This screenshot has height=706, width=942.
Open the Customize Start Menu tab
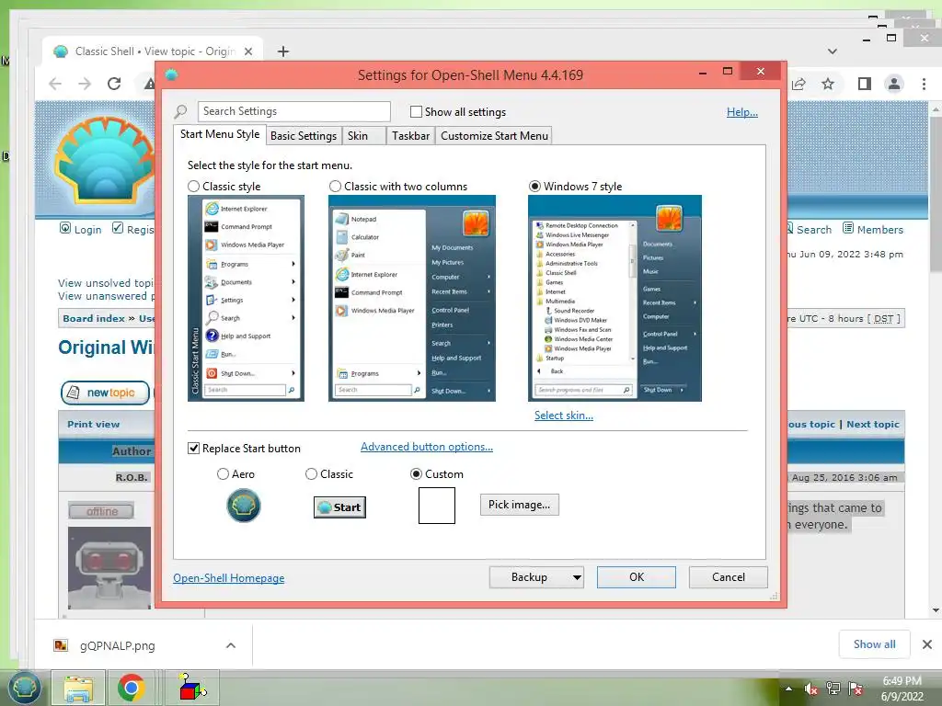[x=494, y=136]
